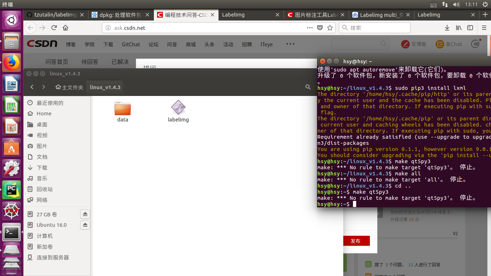The height and width of the screenshot is (276, 491).
Task: Expand CSDN navbar more dots menu
Action: [x=290, y=44]
